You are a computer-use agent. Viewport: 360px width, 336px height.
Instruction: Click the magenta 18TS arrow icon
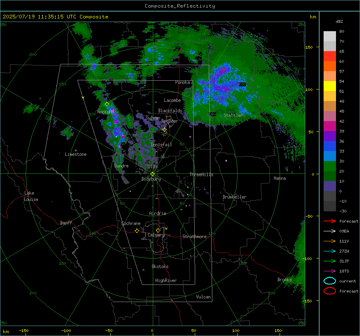[330, 271]
